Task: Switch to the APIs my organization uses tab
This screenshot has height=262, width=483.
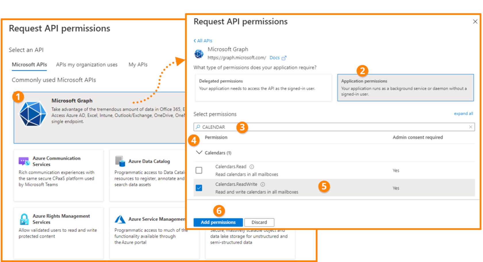Action: (87, 65)
